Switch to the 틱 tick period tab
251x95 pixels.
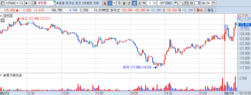[144, 3]
